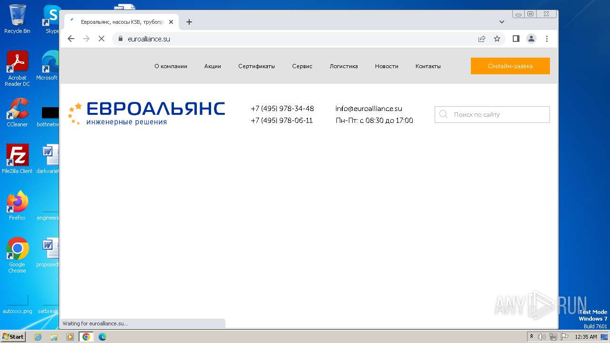The width and height of the screenshot is (610, 343).
Task: Select the Евроальянс browser tab
Action: pyautogui.click(x=122, y=22)
